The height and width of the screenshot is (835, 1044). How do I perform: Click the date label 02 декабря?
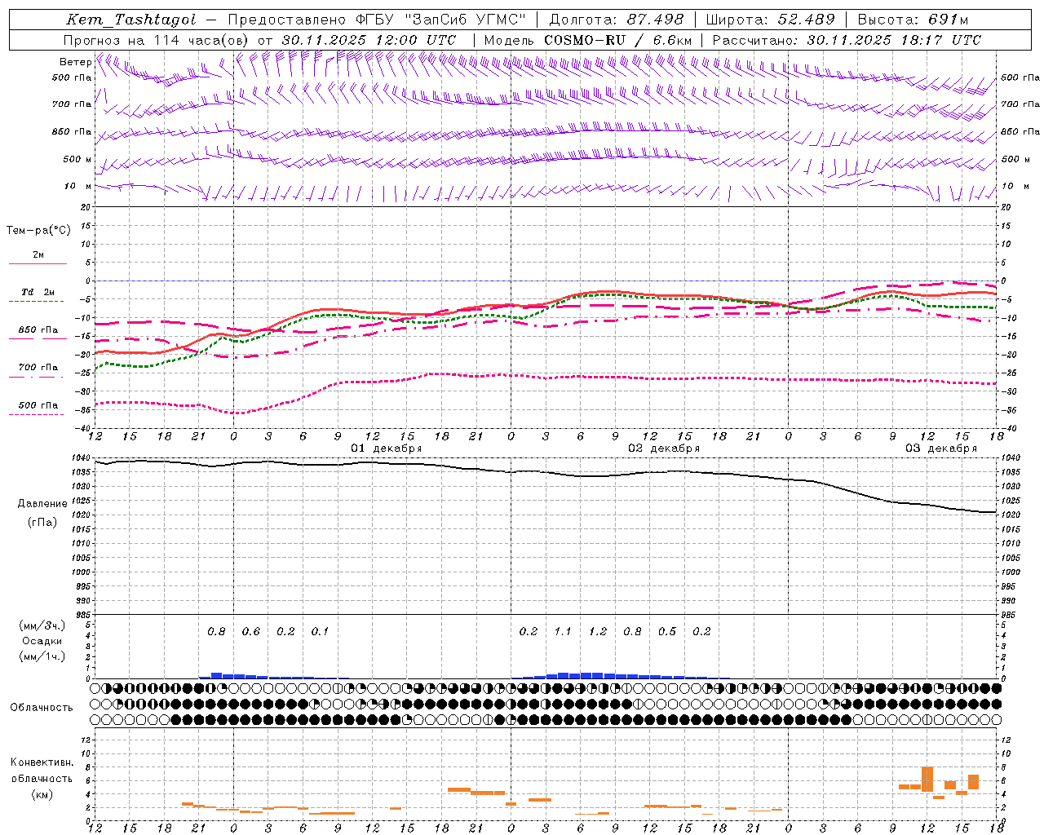[664, 448]
